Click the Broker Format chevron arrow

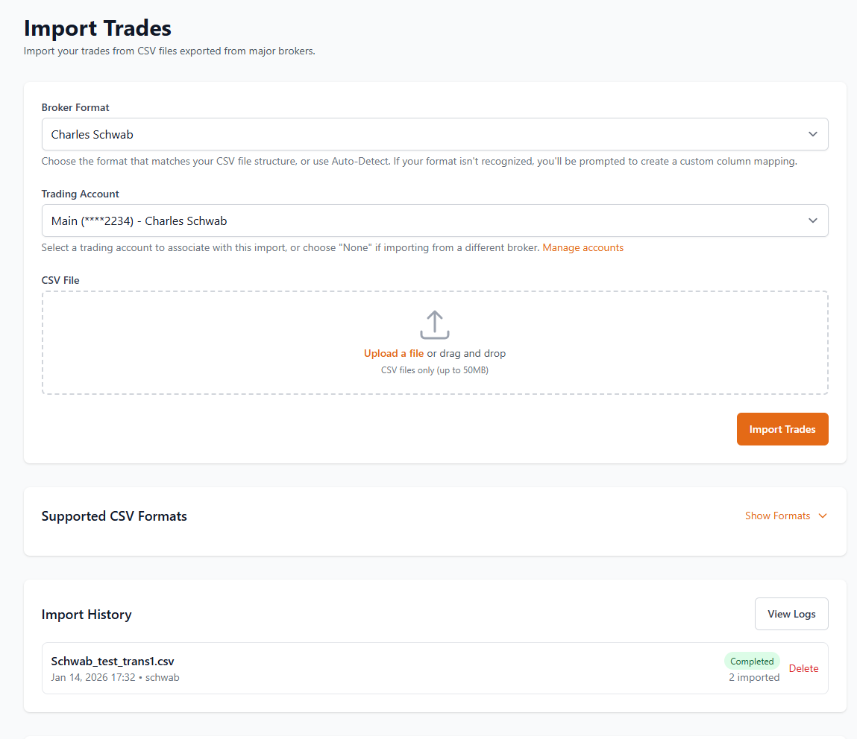813,134
